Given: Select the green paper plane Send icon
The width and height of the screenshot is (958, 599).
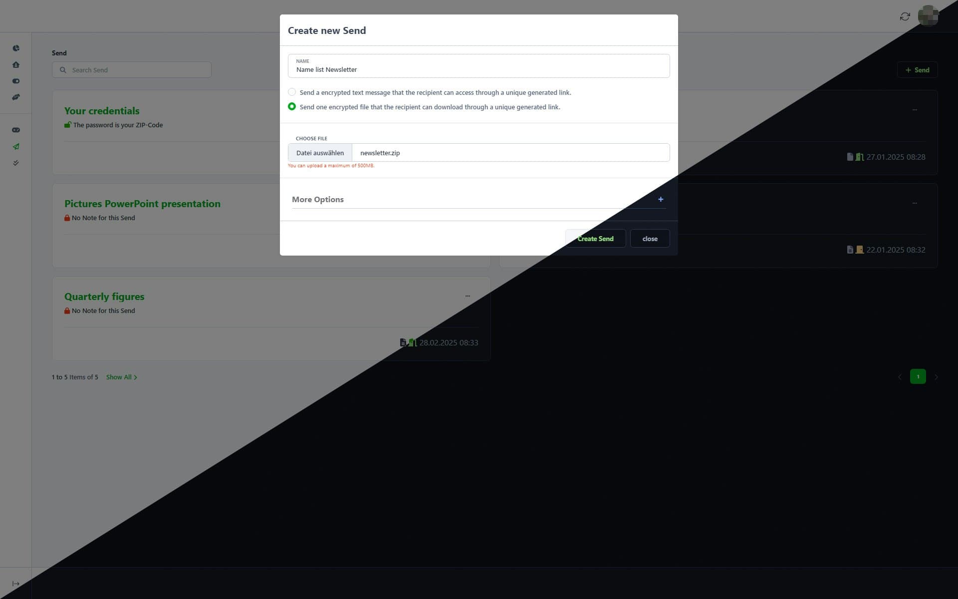Looking at the screenshot, I should (x=16, y=146).
